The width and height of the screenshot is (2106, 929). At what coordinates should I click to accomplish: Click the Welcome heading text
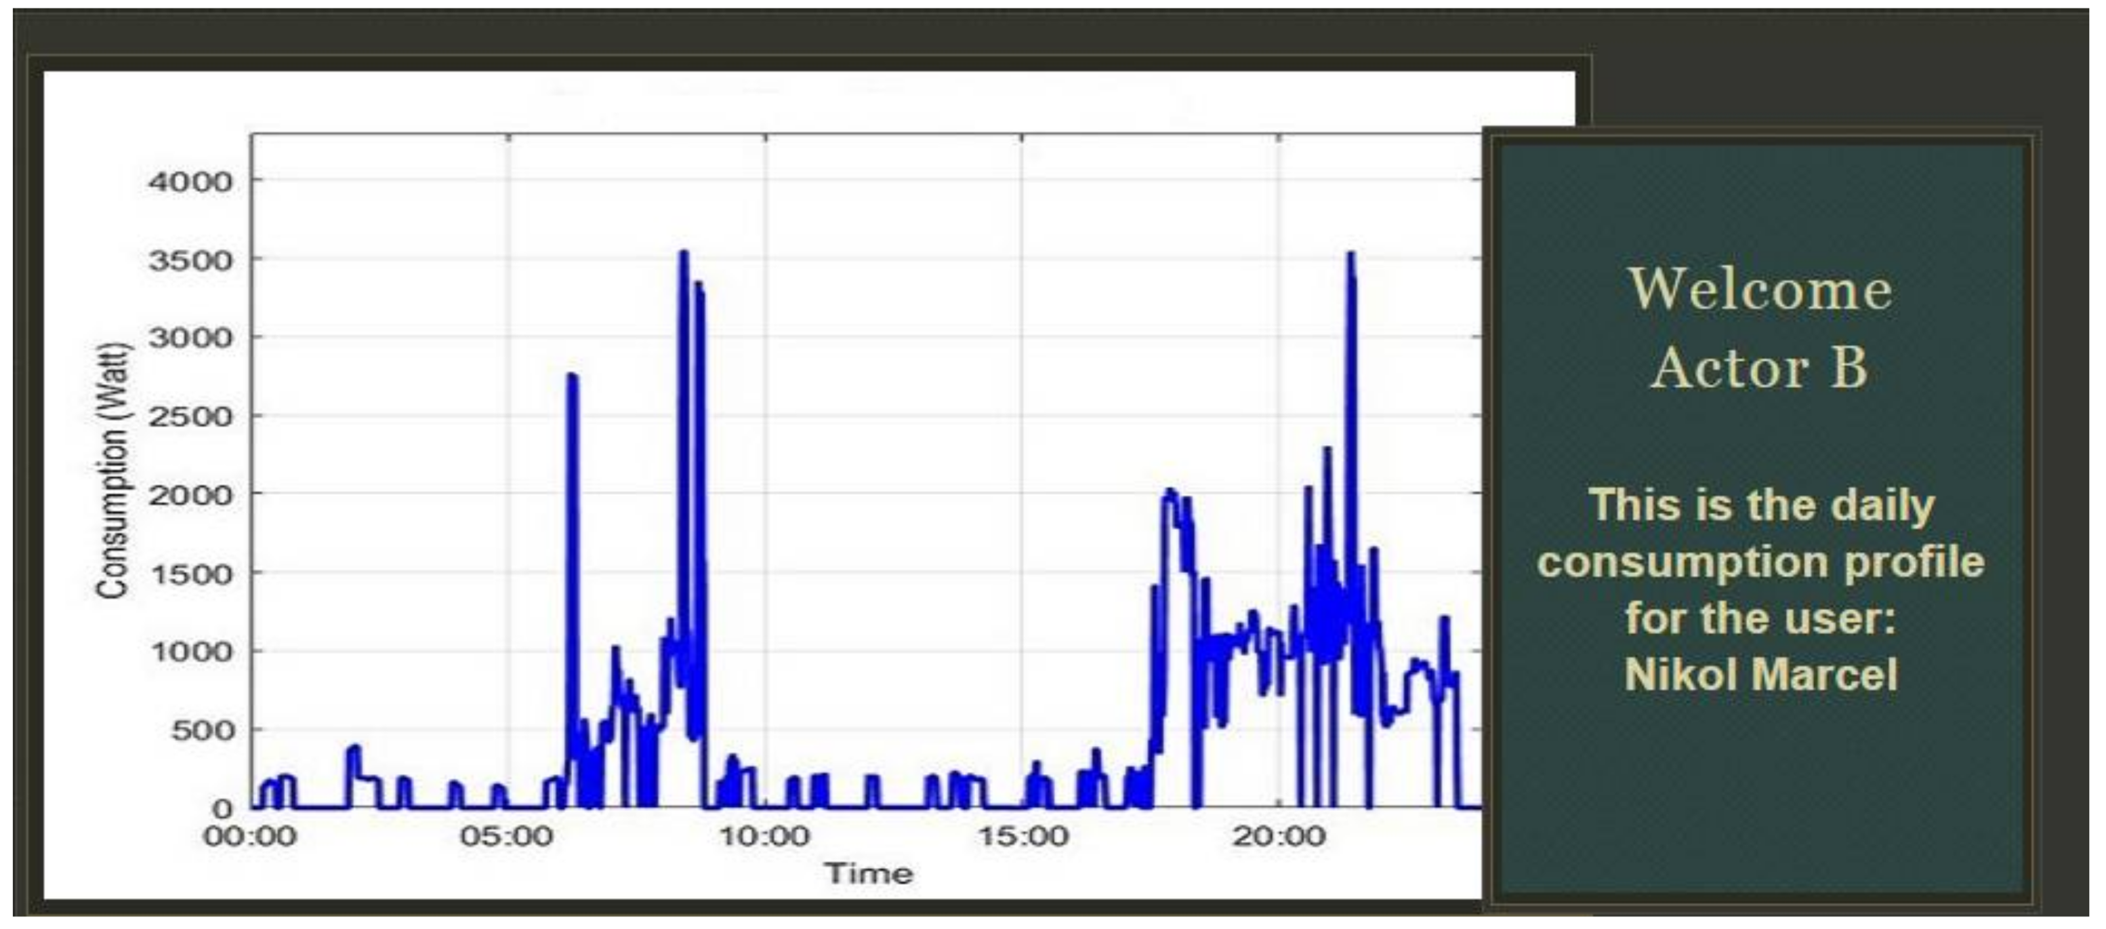click(x=1760, y=290)
